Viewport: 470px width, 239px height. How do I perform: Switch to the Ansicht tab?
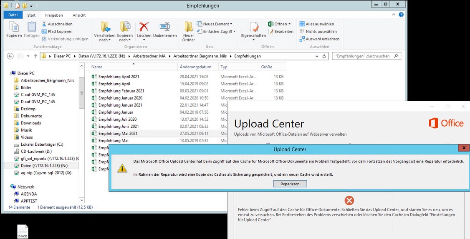tap(79, 15)
